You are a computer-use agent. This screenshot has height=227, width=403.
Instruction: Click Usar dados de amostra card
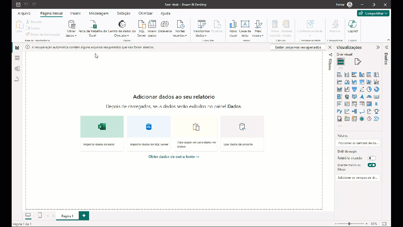coord(242,133)
